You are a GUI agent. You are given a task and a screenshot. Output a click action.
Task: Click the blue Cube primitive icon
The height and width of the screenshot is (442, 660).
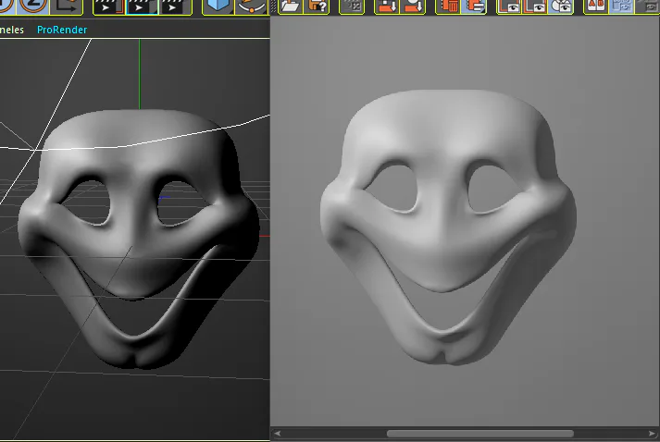click(218, 6)
